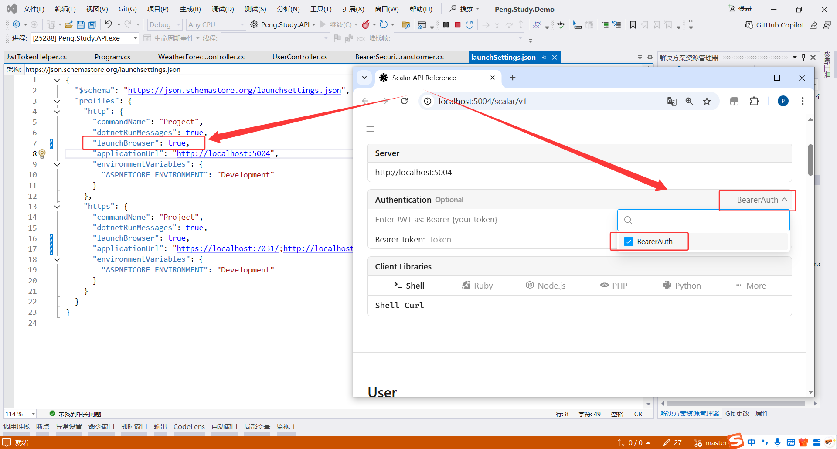Toggle auto-hide pin on Solution Explorer panel
Image resolution: width=837 pixels, height=449 pixels.
point(803,57)
